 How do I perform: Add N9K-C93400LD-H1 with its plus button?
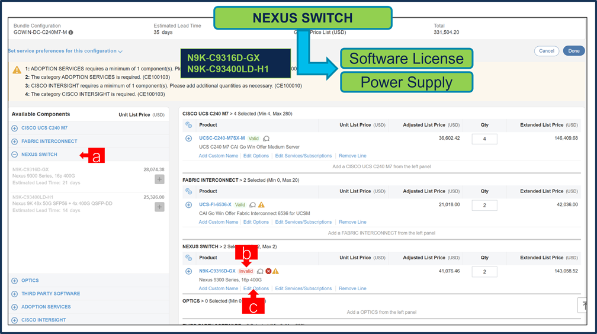coord(159,207)
